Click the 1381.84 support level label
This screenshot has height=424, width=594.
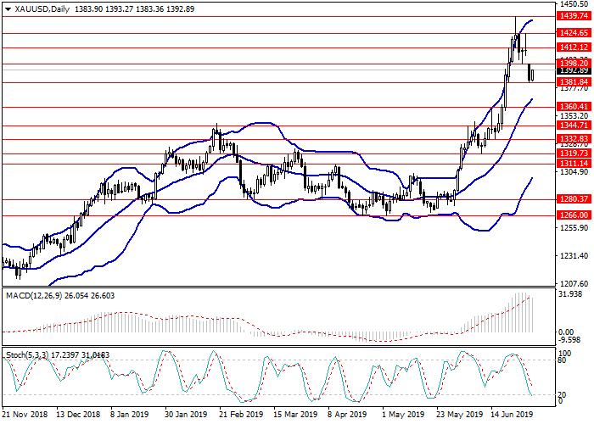click(x=573, y=81)
